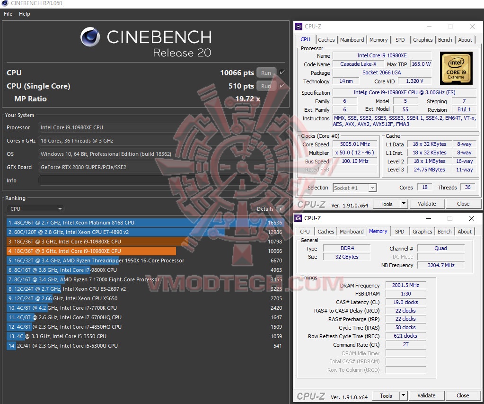The height and width of the screenshot is (404, 484).
Task: Select ranking row Intel Xeon Platinum 8168
Action: tap(145, 223)
